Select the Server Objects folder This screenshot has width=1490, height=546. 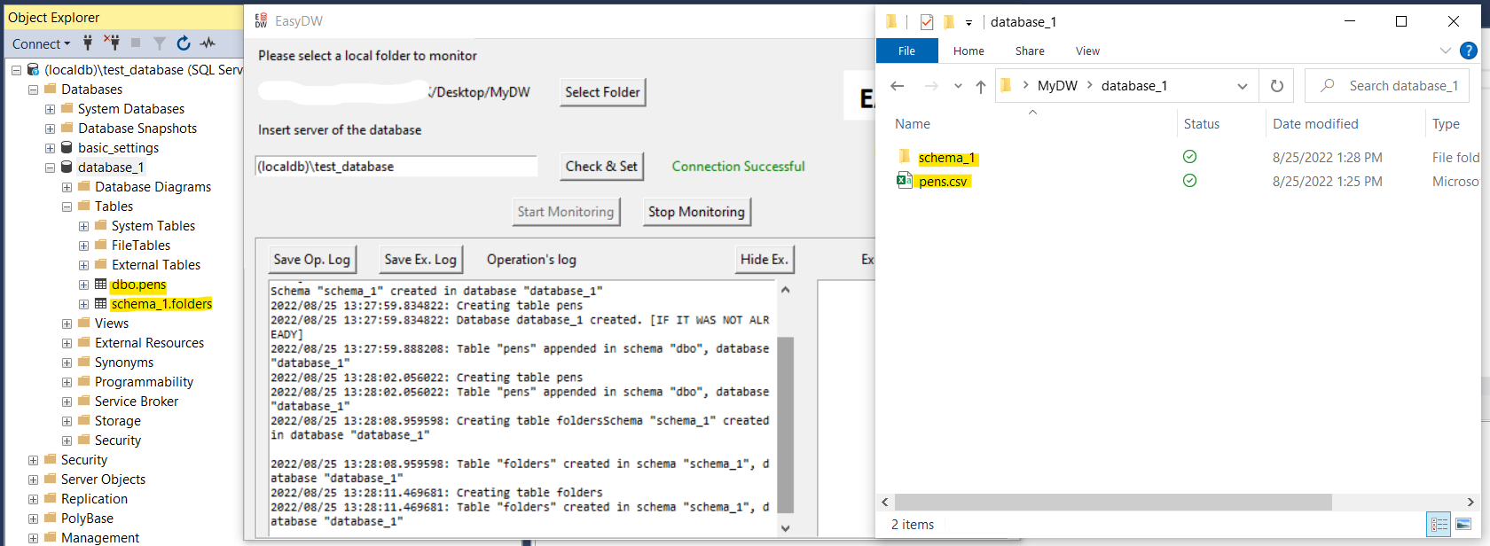(x=103, y=480)
